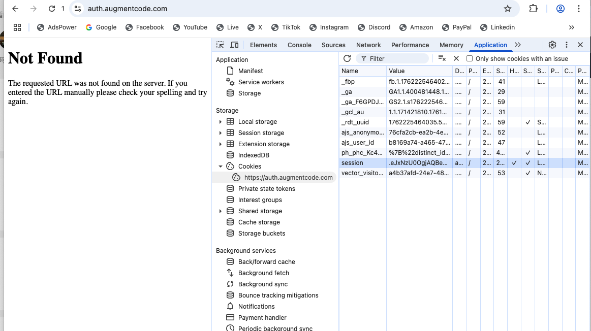This screenshot has height=331, width=591.
Task: Bookmark this page with star icon
Action: point(507,9)
